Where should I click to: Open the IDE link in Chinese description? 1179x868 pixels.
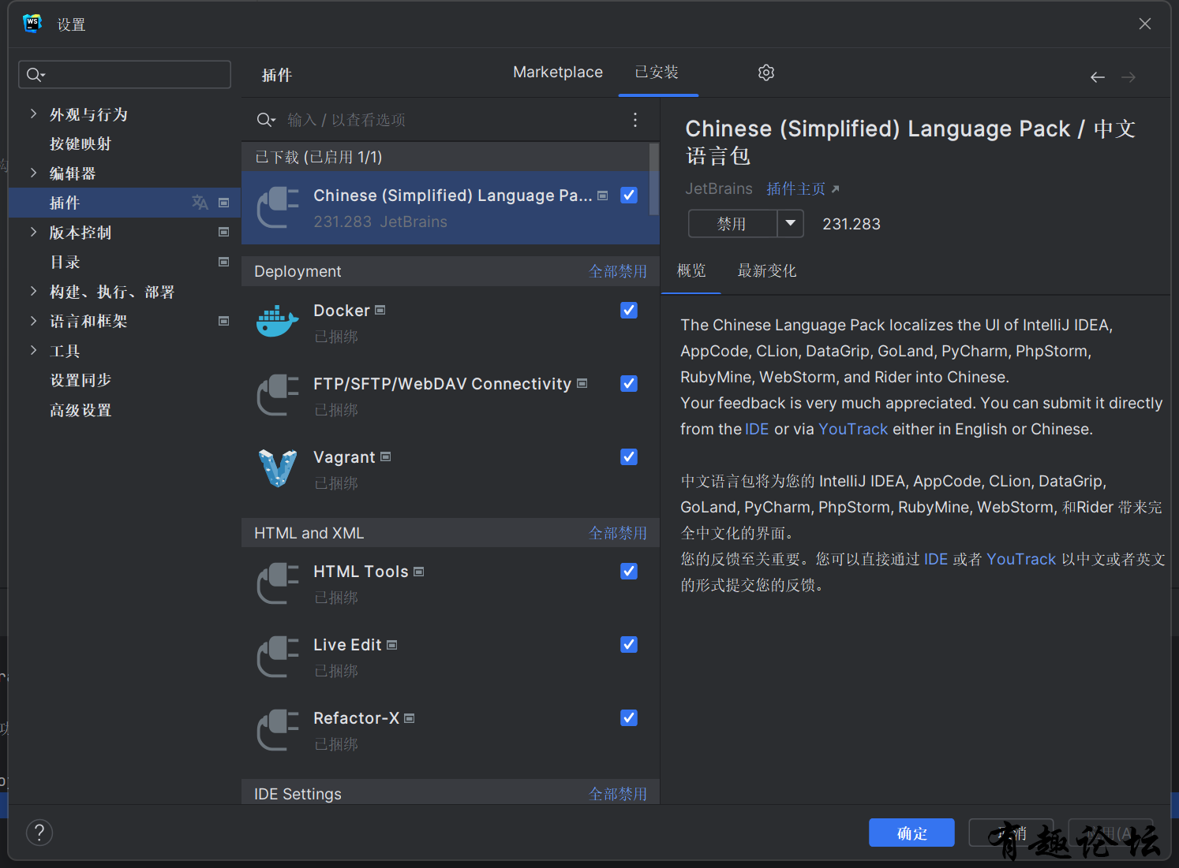pyautogui.click(x=936, y=559)
